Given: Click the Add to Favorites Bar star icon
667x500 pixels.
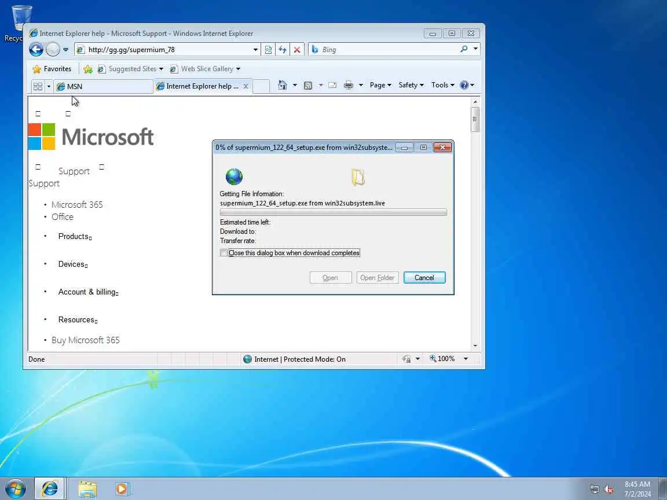Looking at the screenshot, I should [x=88, y=69].
